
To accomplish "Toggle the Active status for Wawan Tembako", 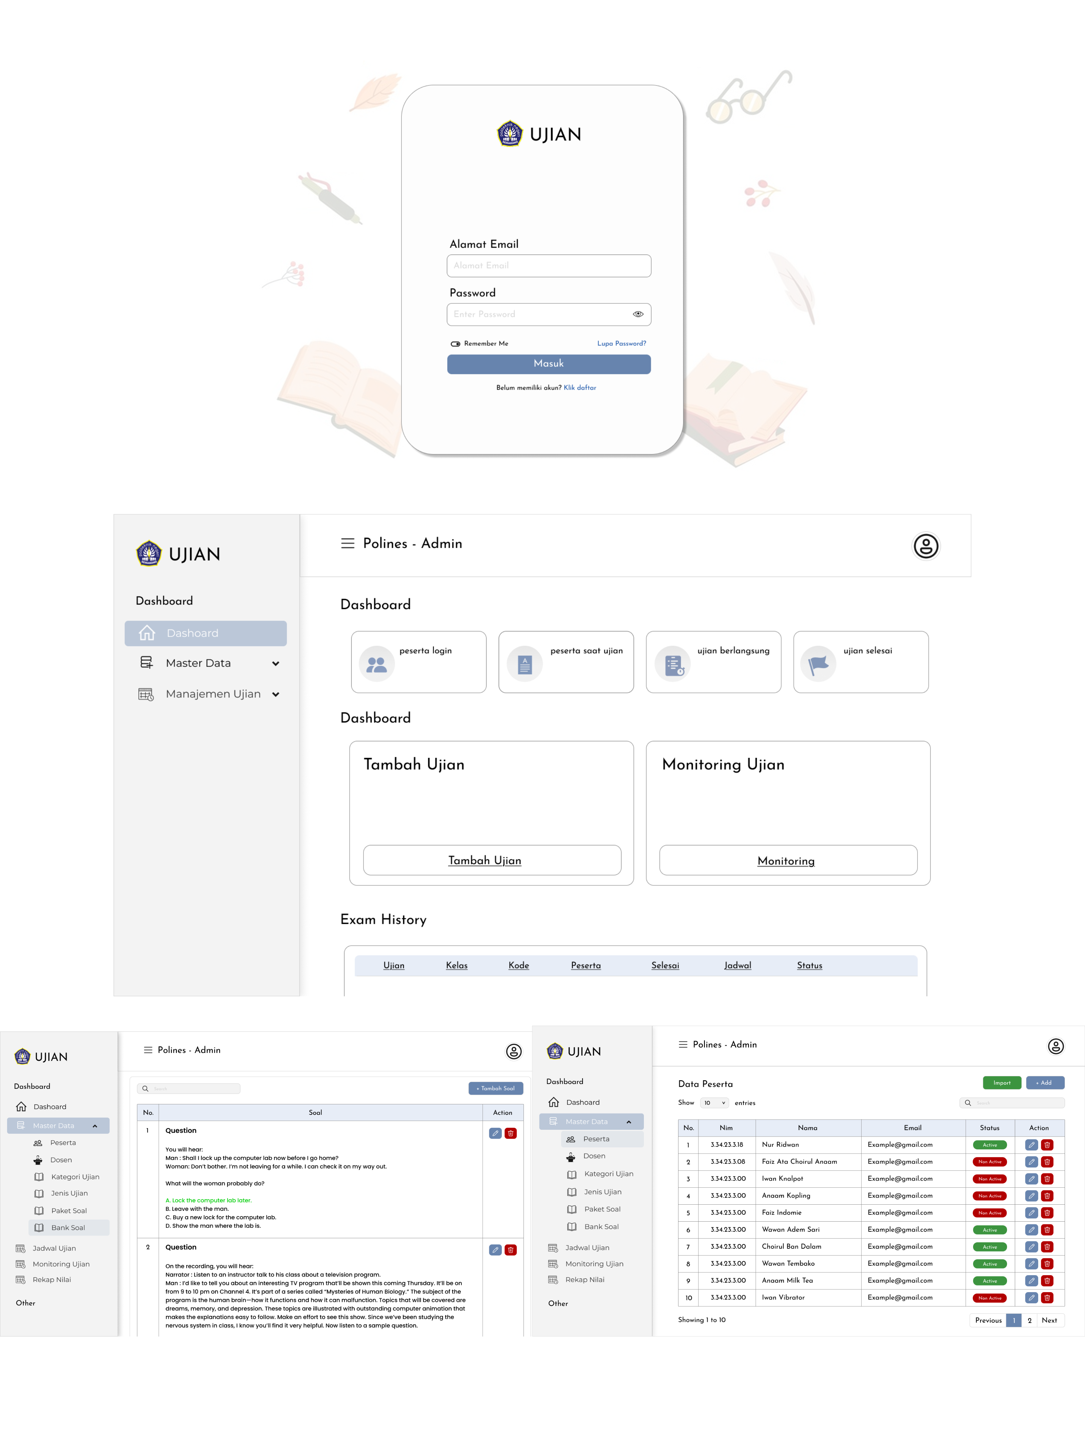I will coord(990,1263).
